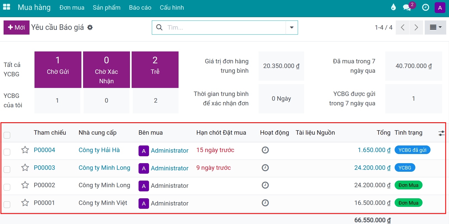The height and width of the screenshot is (224, 449).
Task: Star the P00001 record
Action: point(25,203)
